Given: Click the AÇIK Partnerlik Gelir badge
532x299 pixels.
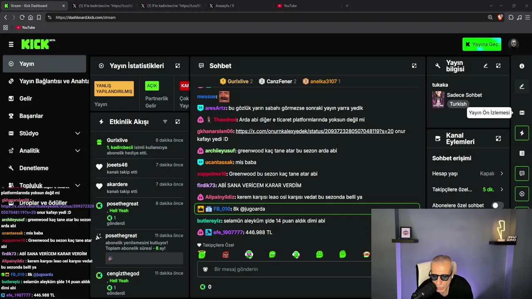Looking at the screenshot, I should click(152, 86).
